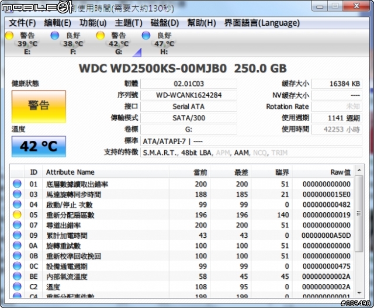Select drive H: with blue good status
This screenshot has width=374, height=308.
pyautogui.click(x=158, y=43)
